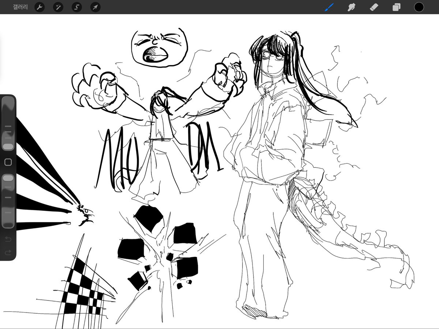
Task: Open the Layers panel
Action: click(397, 7)
